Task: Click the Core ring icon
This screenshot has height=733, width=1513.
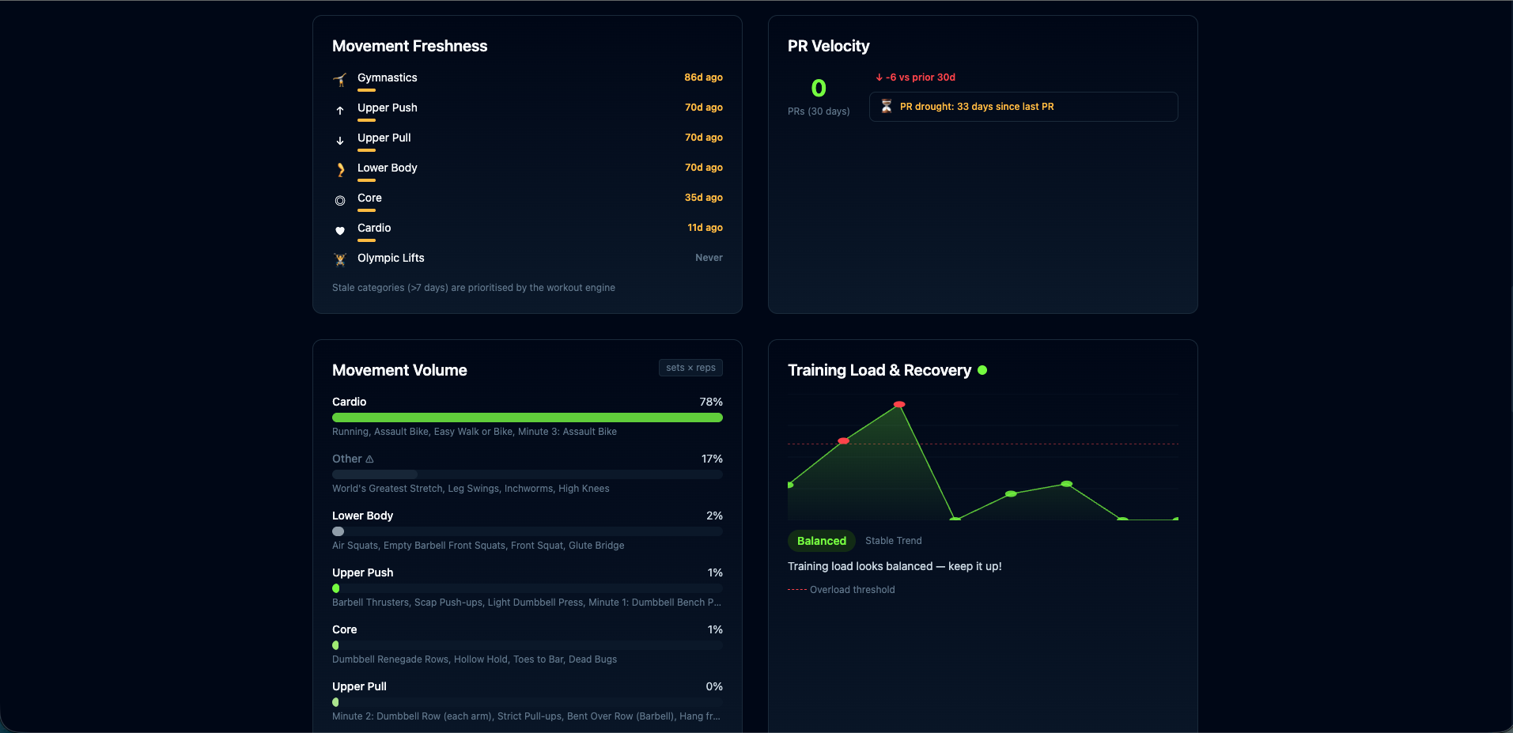Action: tap(340, 201)
